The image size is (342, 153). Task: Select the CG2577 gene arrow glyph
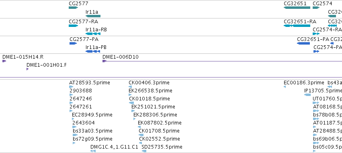pyautogui.click(x=73, y=8)
